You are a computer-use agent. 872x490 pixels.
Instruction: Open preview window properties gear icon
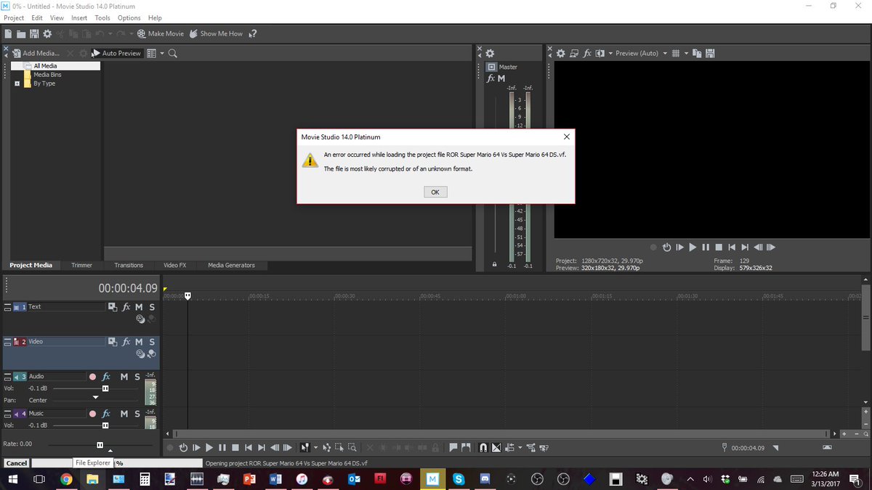coord(561,53)
